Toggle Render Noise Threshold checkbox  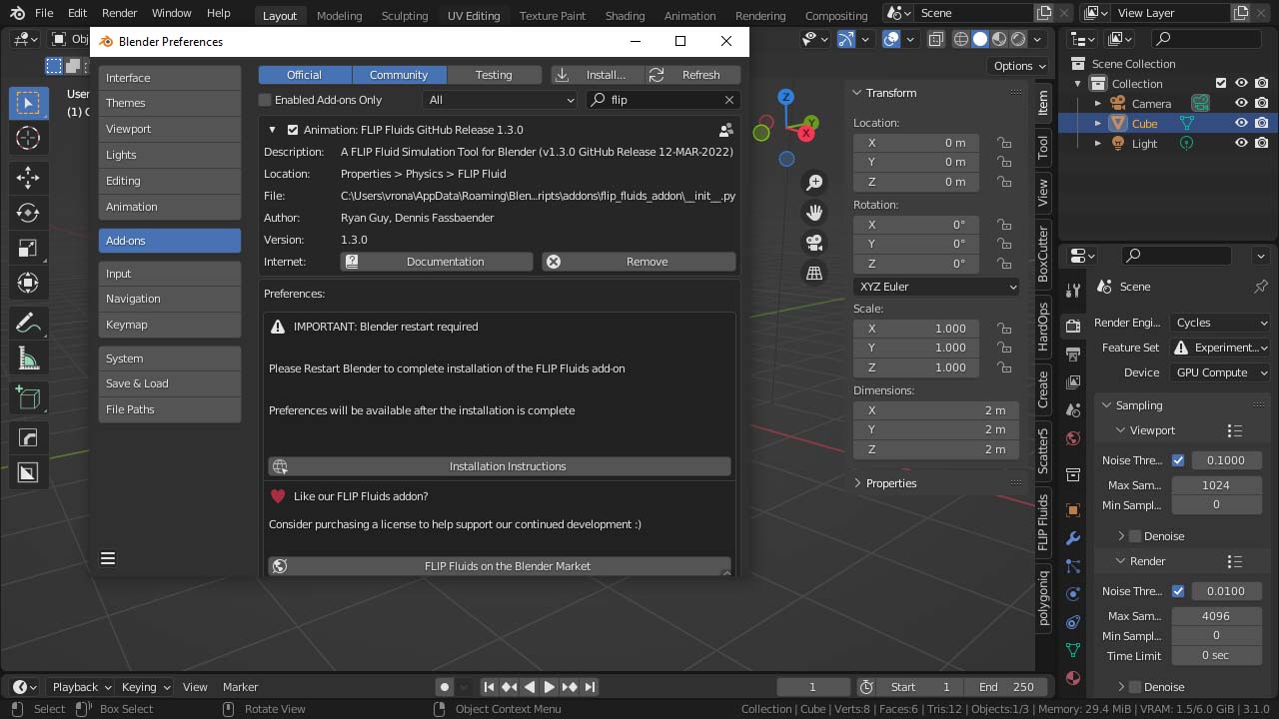coord(1178,591)
